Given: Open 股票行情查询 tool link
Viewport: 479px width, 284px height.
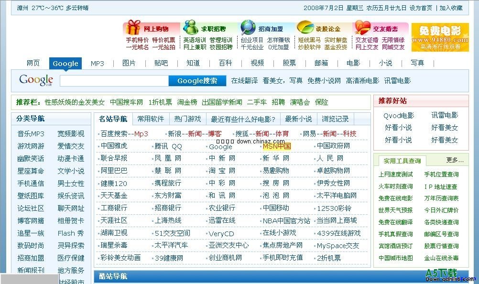Looking at the screenshot, I should (x=441, y=246).
